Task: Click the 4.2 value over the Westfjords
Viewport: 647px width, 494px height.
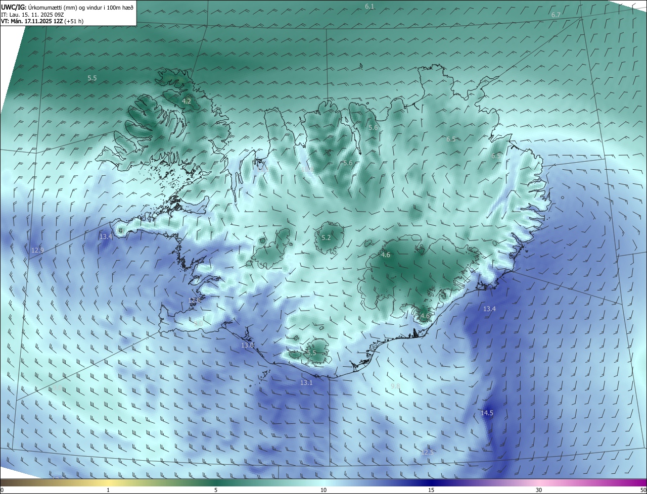Action: coord(187,101)
